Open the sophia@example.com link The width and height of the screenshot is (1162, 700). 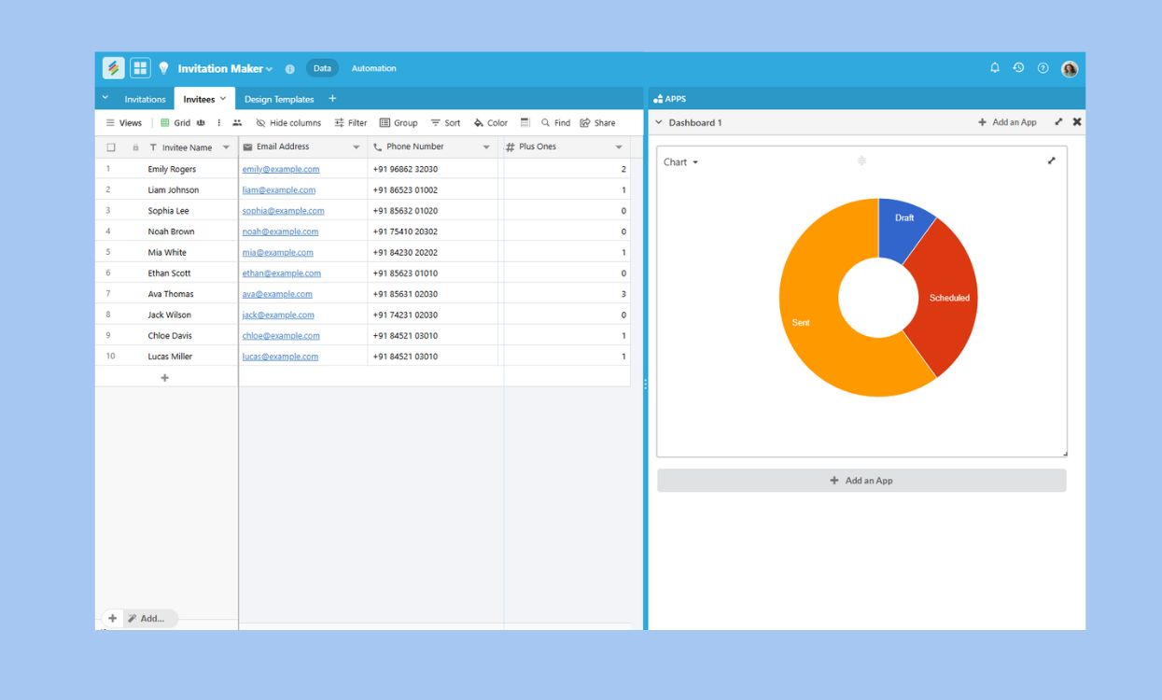click(x=283, y=211)
